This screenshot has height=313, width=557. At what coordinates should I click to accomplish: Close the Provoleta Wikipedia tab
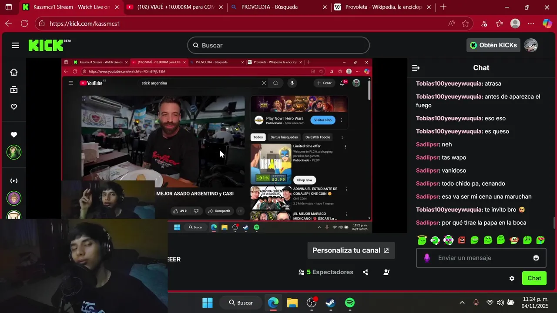click(429, 7)
